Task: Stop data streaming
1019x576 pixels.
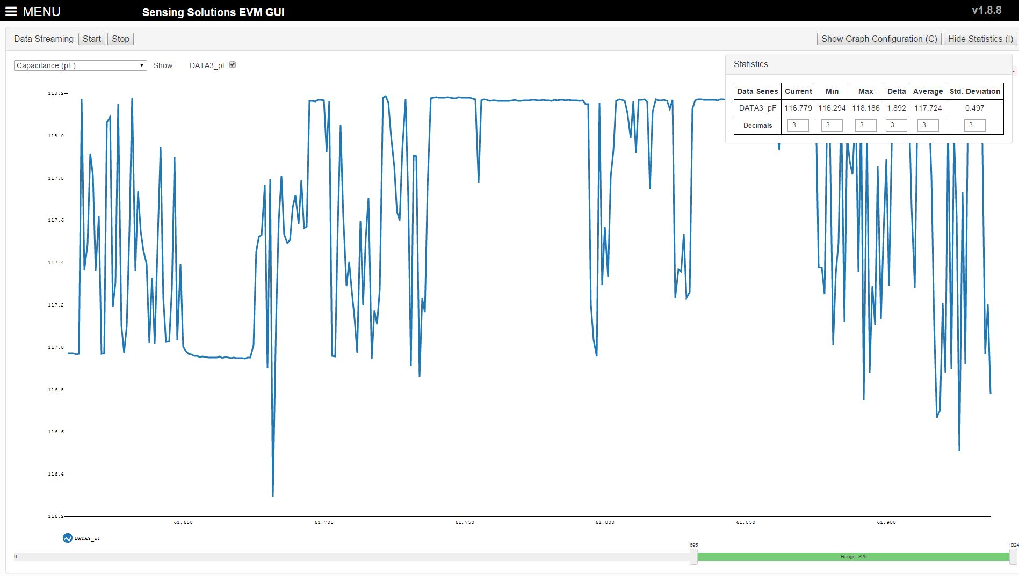Action: [120, 39]
